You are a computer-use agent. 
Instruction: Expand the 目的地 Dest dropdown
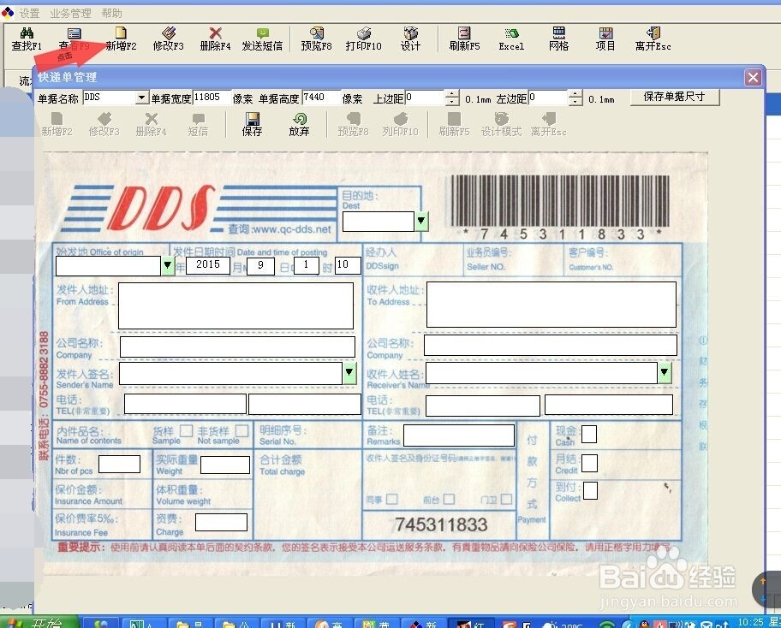pos(421,221)
